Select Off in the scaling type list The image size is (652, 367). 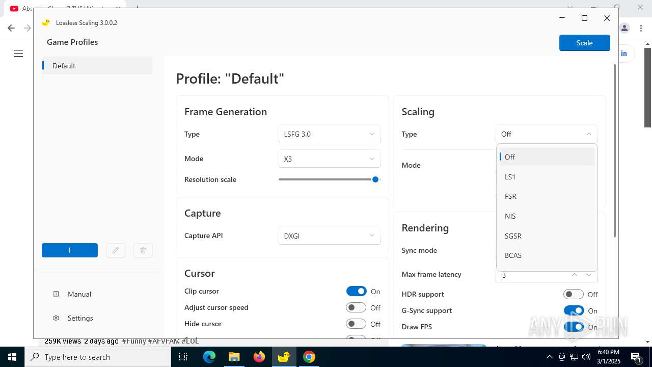point(547,157)
